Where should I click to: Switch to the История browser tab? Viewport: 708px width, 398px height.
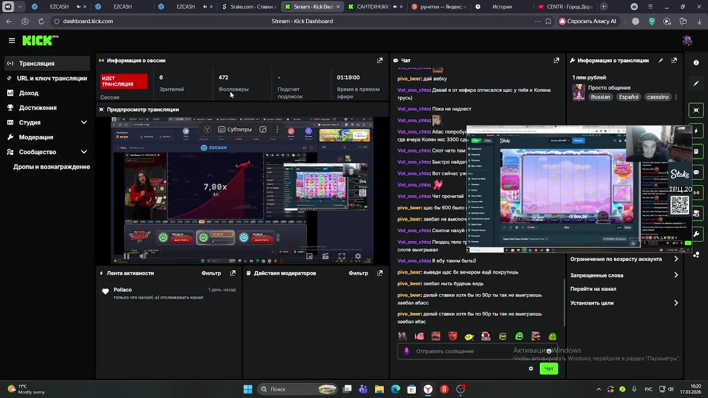[502, 7]
